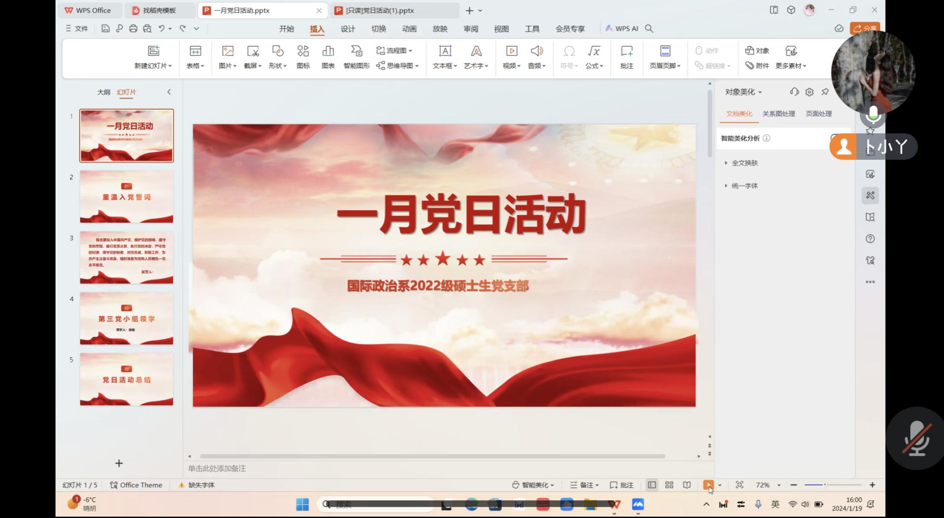944x518 pixels.
Task: Start slideshow with orange play button
Action: [708, 485]
